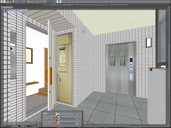The width and height of the screenshot is (171, 128).
Task: Create a new document
Action: (x=8, y=2)
